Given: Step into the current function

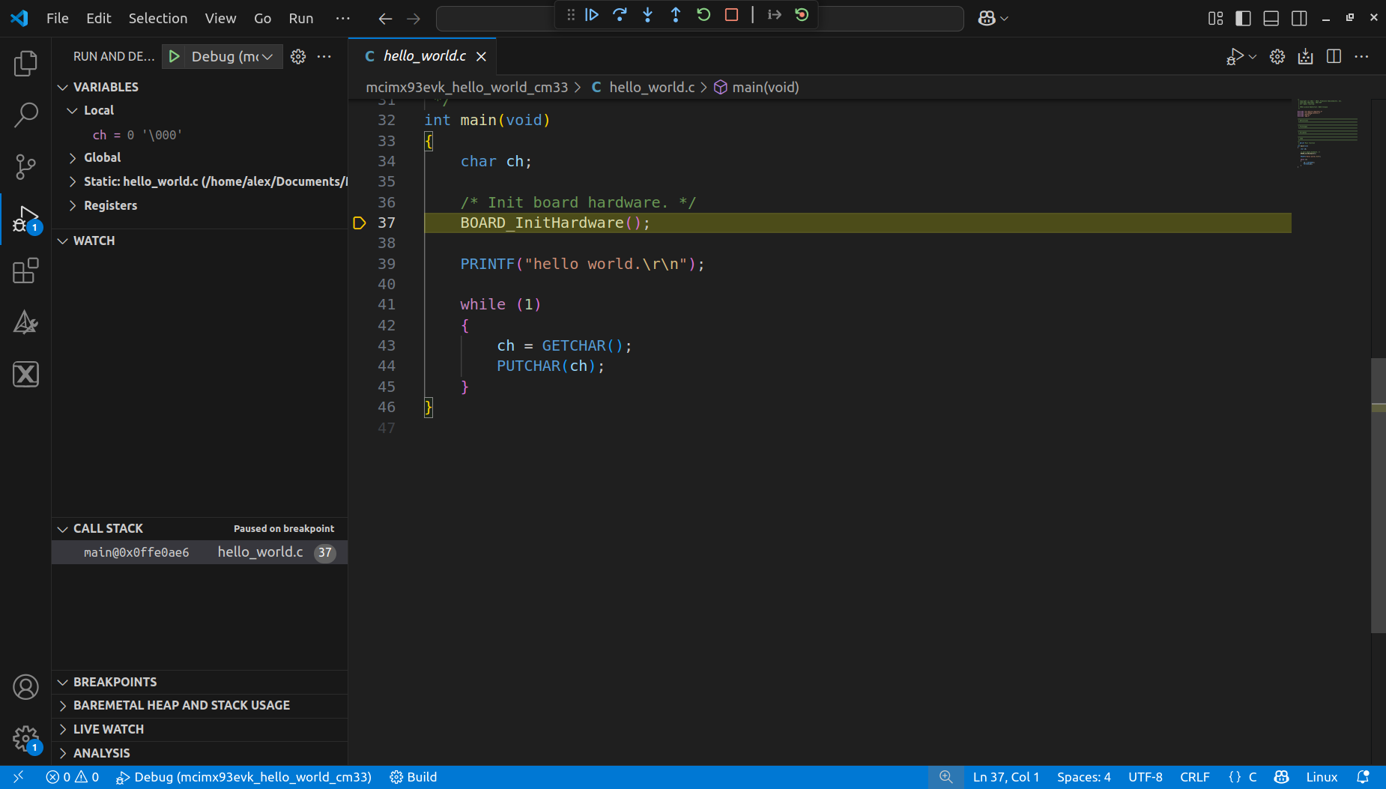Looking at the screenshot, I should (x=647, y=14).
